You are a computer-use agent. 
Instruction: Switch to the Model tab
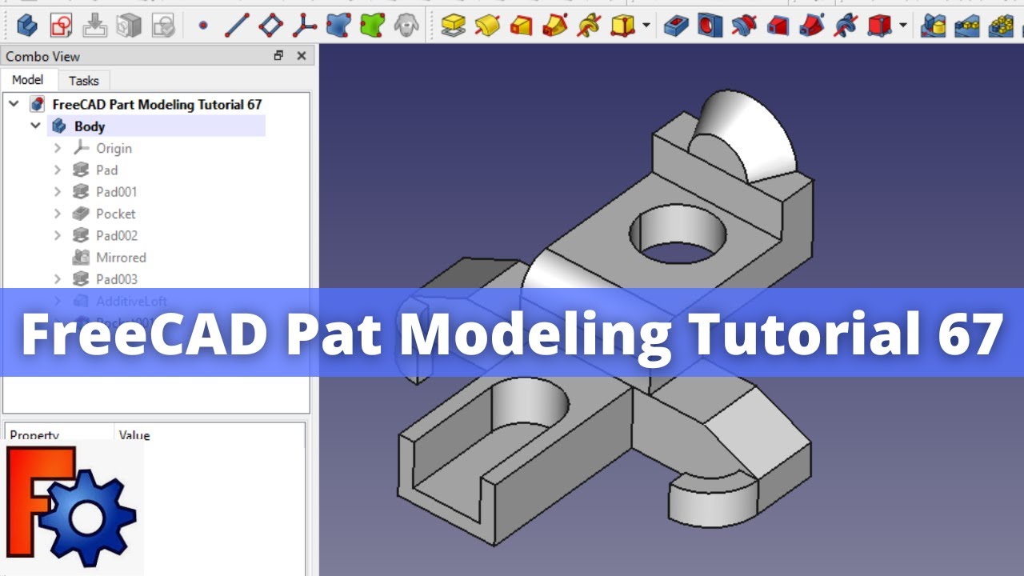coord(28,80)
